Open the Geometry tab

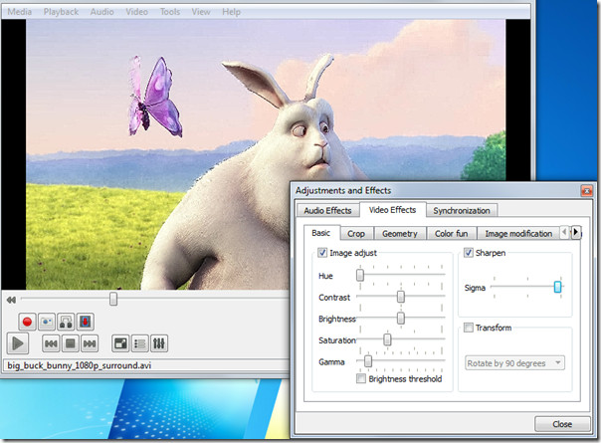coord(399,234)
